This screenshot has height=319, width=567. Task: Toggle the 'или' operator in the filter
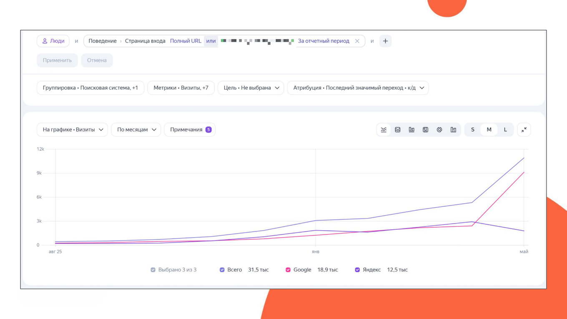(x=211, y=41)
